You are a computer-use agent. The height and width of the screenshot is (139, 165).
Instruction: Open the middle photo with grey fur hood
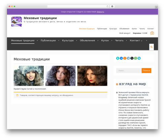tap(60, 76)
